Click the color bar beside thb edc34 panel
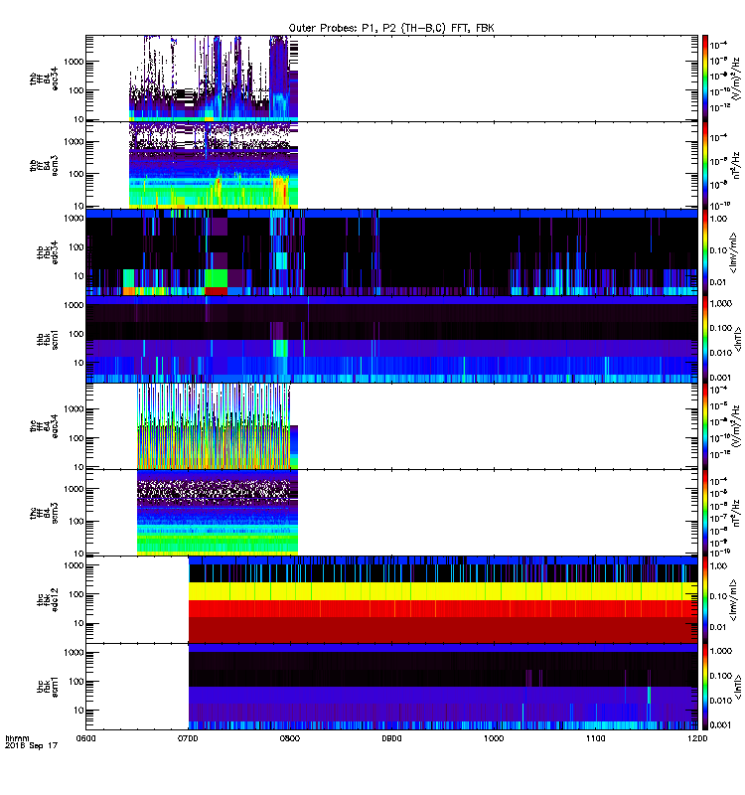The width and height of the screenshot is (745, 795). (x=705, y=252)
